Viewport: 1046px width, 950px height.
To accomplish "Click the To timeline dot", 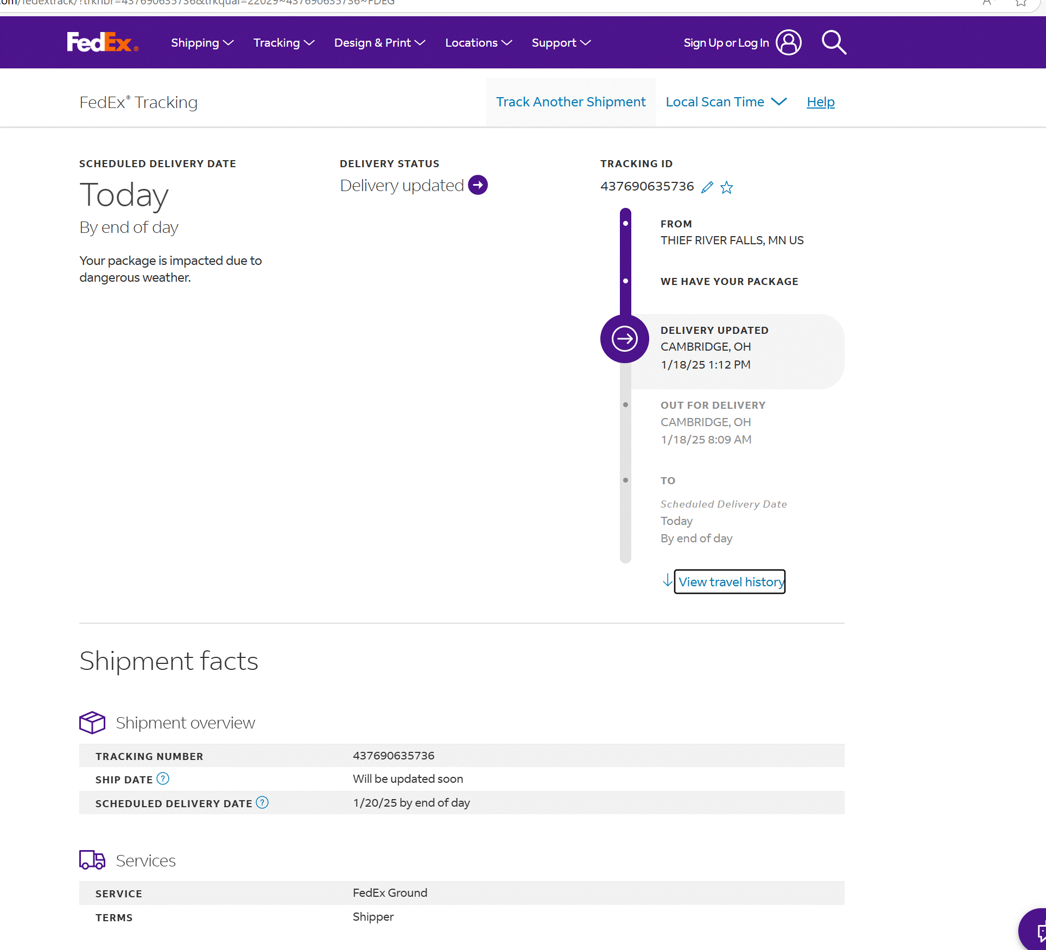I will pyautogui.click(x=625, y=480).
